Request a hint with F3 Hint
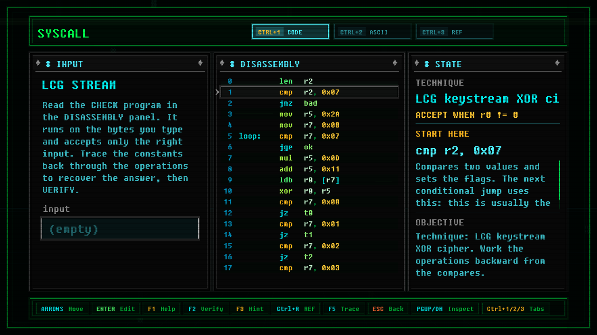Screen dimensions: 597x335 pyautogui.click(x=250, y=308)
